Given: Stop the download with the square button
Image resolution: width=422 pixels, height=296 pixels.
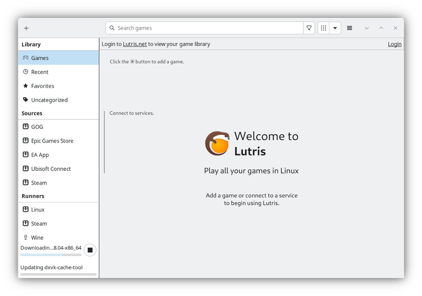Looking at the screenshot, I should 90,250.
